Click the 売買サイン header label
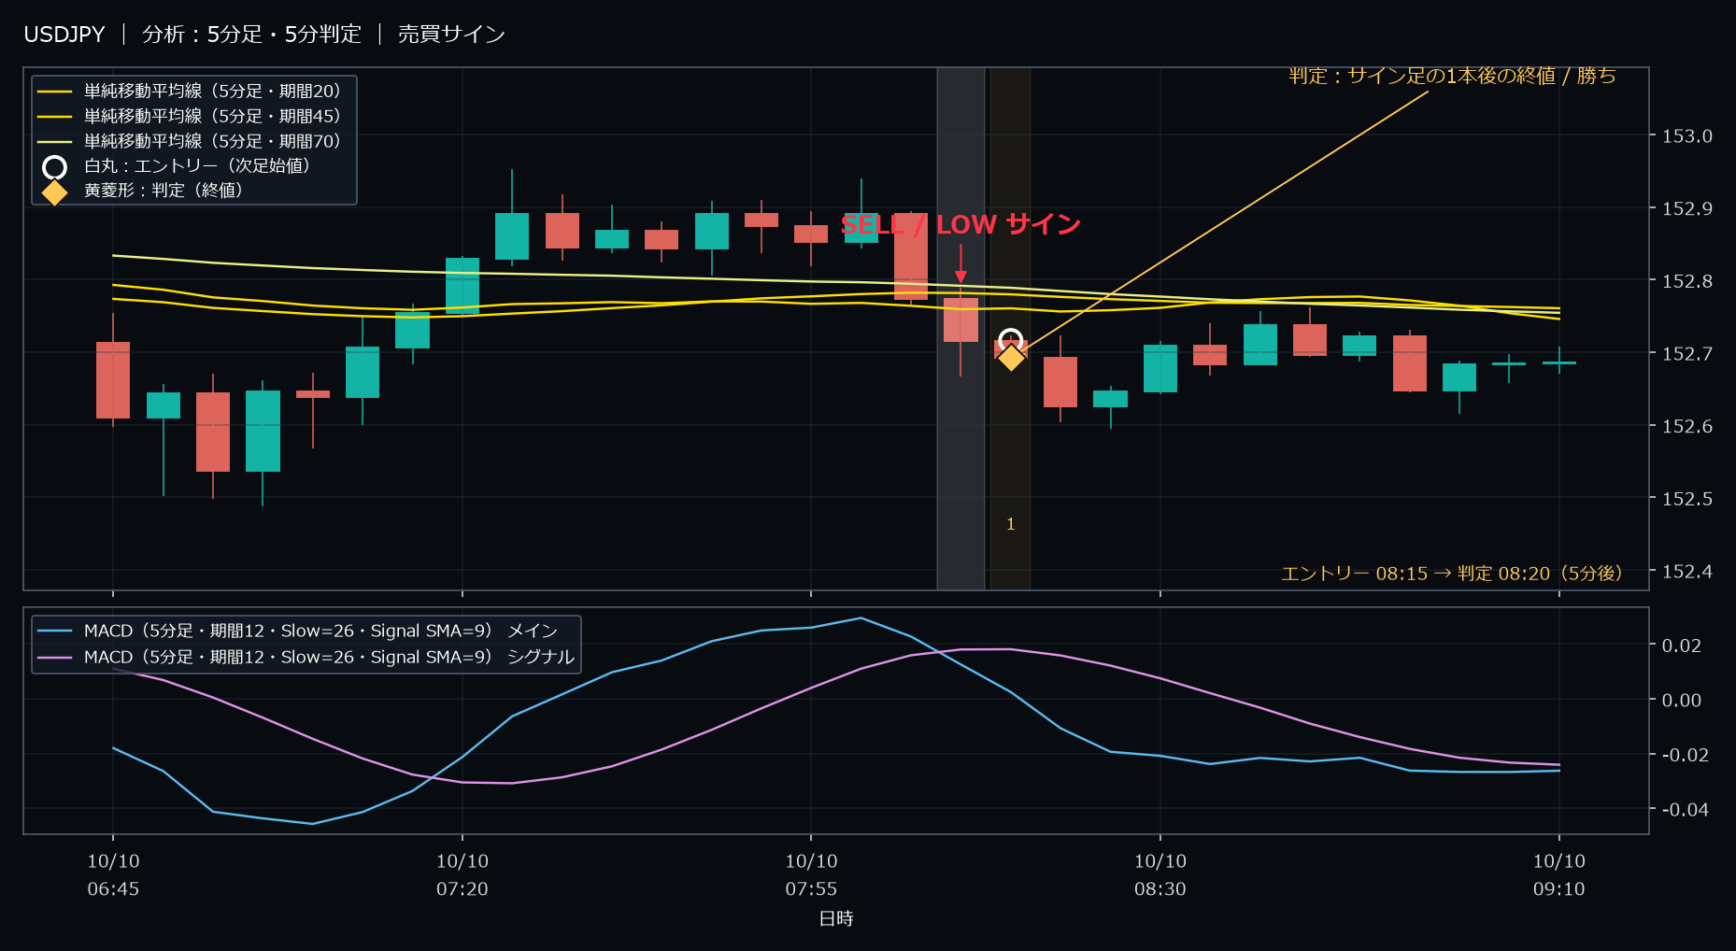 pyautogui.click(x=451, y=35)
